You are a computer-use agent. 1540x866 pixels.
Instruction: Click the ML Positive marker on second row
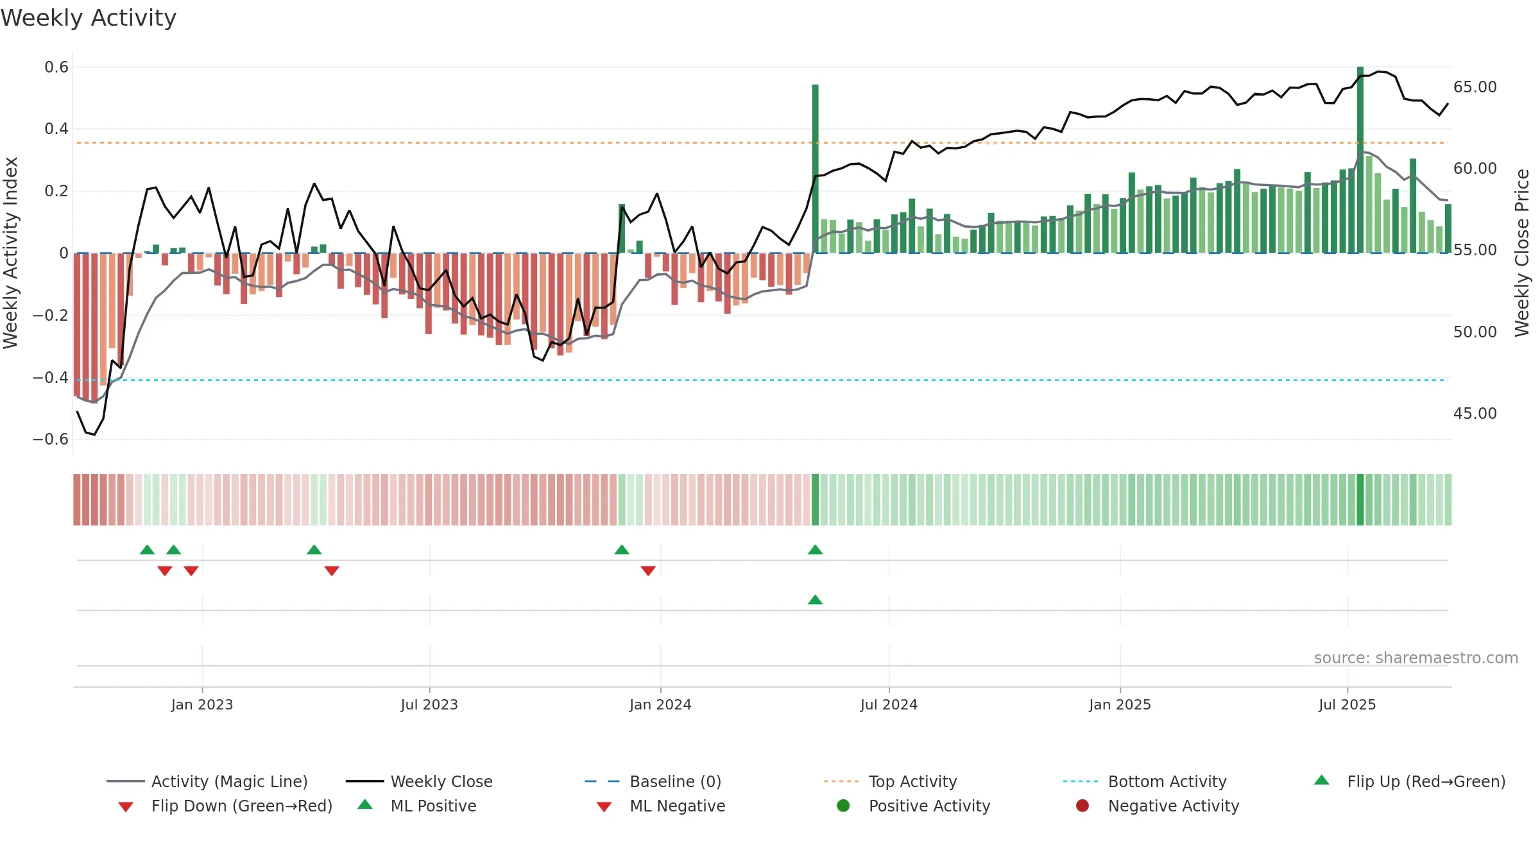[815, 600]
